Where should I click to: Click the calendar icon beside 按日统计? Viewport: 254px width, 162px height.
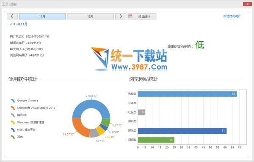click(x=130, y=16)
